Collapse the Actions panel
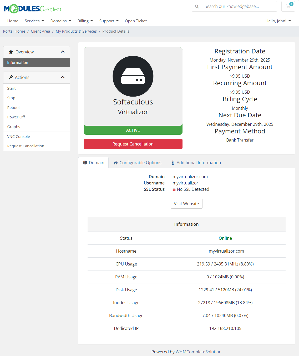The image size is (299, 356). click(63, 77)
